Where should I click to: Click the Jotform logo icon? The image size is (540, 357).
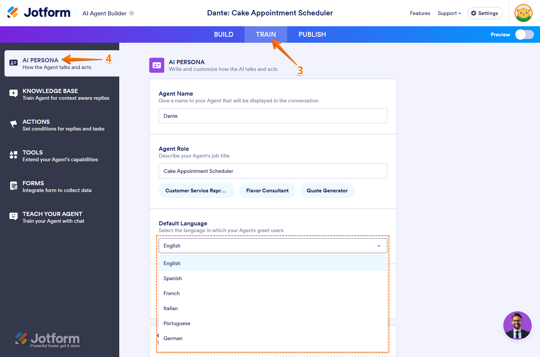[13, 12]
